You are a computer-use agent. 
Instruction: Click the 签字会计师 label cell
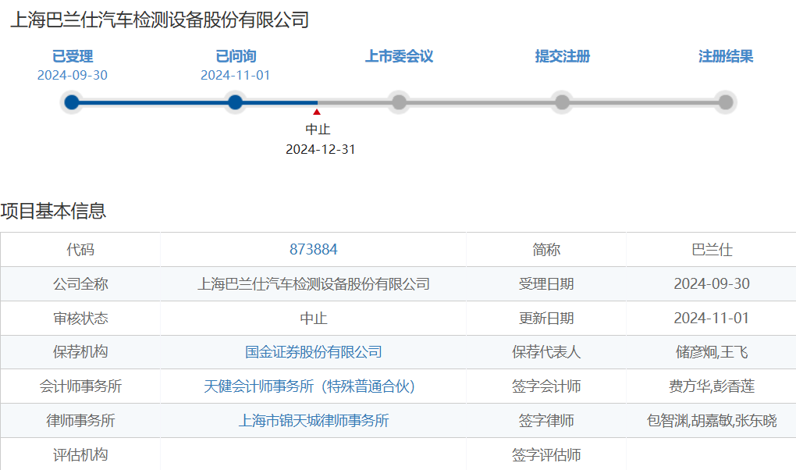(x=546, y=386)
